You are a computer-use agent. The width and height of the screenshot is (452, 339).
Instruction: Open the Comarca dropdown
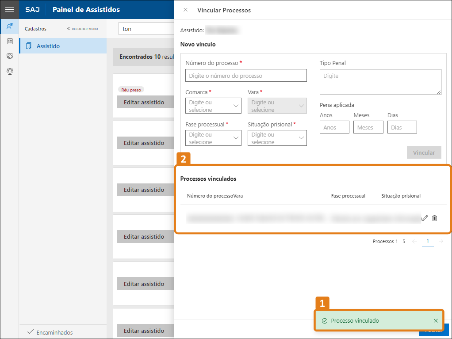[x=213, y=106]
